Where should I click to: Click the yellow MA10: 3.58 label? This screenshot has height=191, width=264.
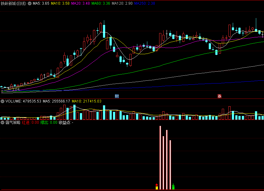[60, 3]
